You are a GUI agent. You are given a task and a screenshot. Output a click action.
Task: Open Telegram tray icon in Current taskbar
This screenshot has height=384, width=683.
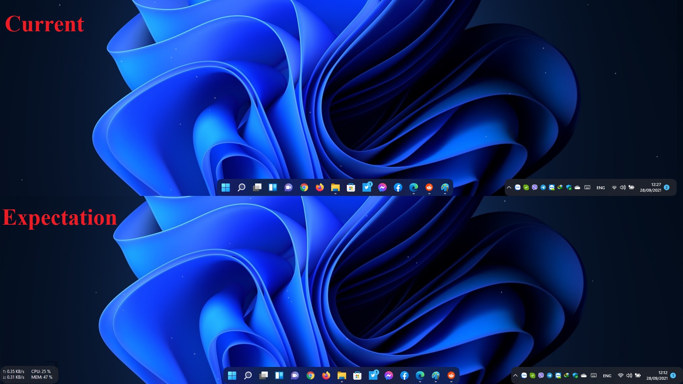pos(543,187)
